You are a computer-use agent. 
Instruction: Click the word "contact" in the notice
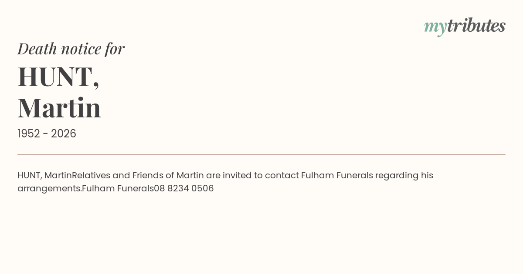282,176
